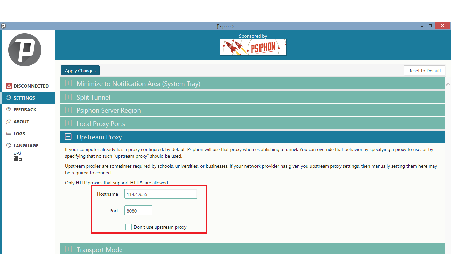Minimize the Psiphon window
Screen dimensions: 451x254
pyautogui.click(x=421, y=26)
